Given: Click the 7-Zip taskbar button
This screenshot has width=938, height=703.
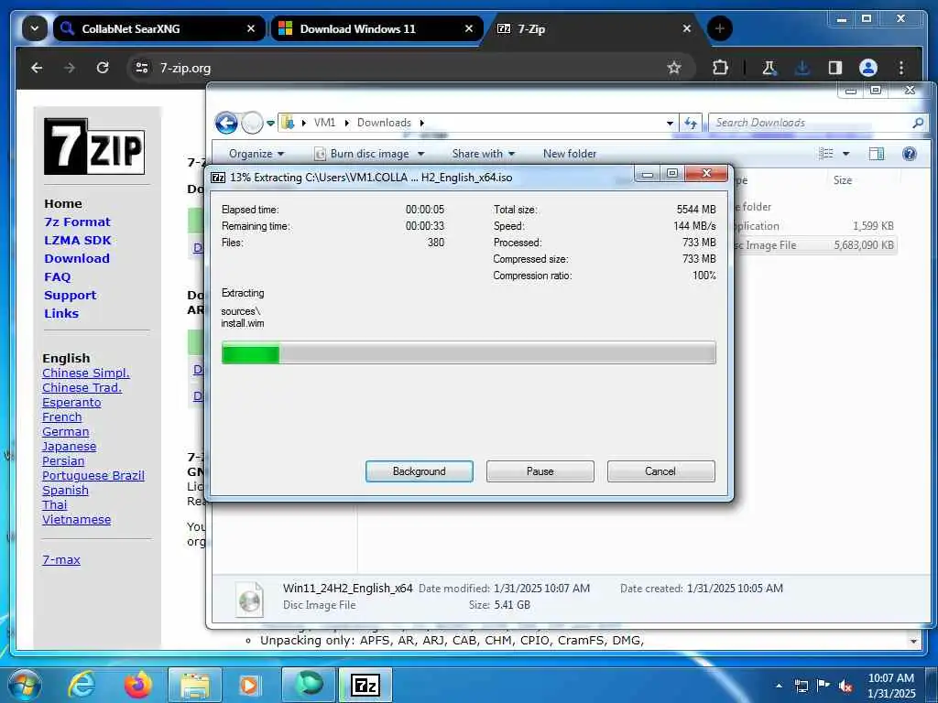Looking at the screenshot, I should pos(365,685).
